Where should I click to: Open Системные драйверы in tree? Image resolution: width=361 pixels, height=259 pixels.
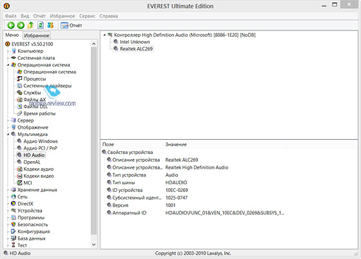coord(48,86)
